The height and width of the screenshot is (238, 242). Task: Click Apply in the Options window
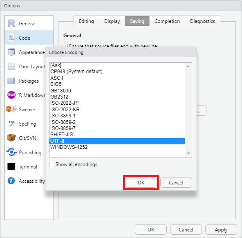pos(221,229)
